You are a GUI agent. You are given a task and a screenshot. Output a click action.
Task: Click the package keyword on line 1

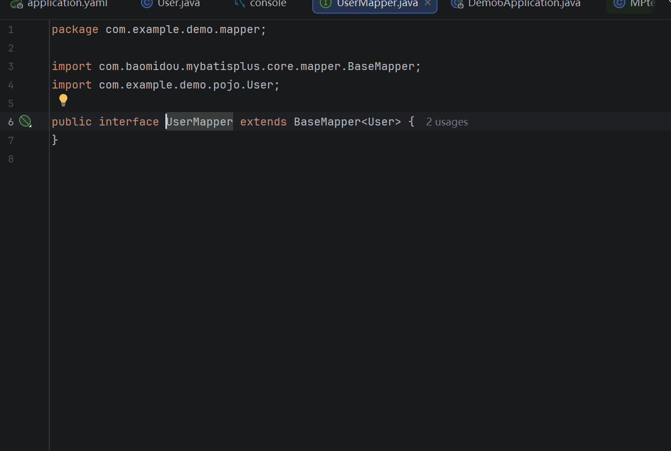click(x=75, y=30)
